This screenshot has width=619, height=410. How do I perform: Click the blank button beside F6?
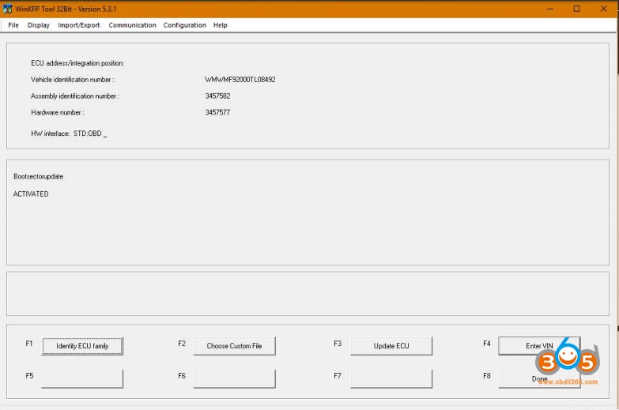(234, 378)
